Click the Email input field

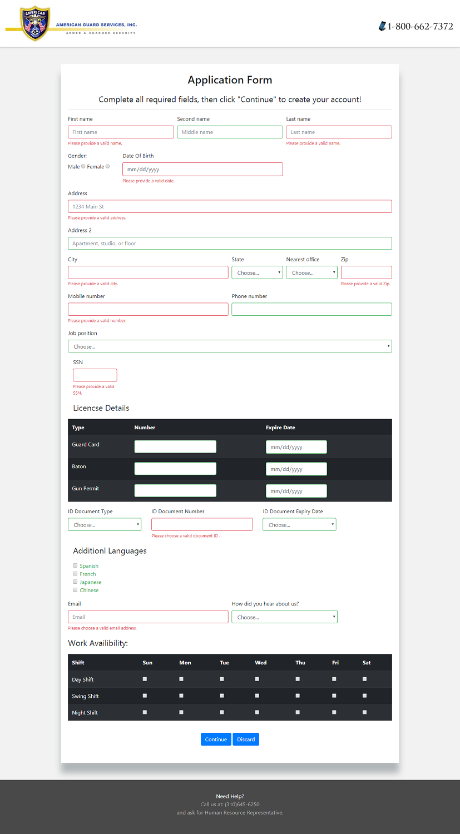[148, 617]
